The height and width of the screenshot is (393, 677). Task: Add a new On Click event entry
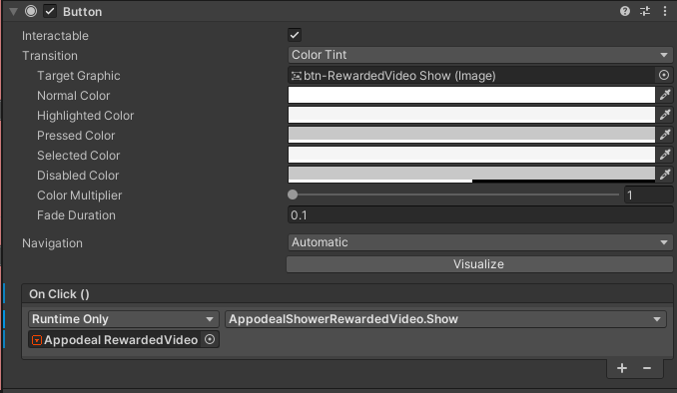[x=622, y=368]
